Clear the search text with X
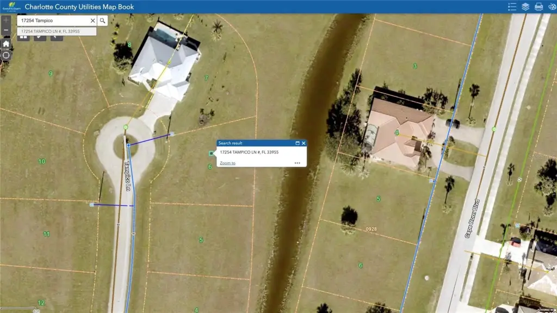This screenshot has height=313, width=557. coord(92,21)
